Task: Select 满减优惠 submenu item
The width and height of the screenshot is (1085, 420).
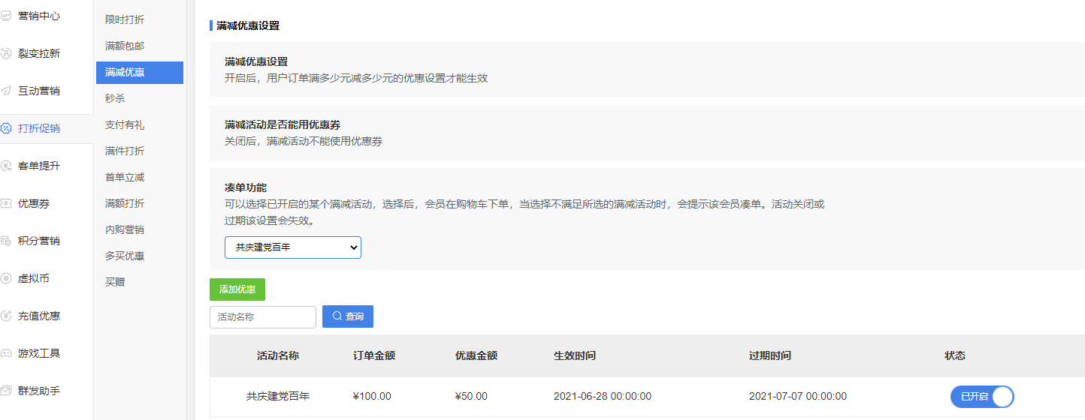Action: pos(140,72)
